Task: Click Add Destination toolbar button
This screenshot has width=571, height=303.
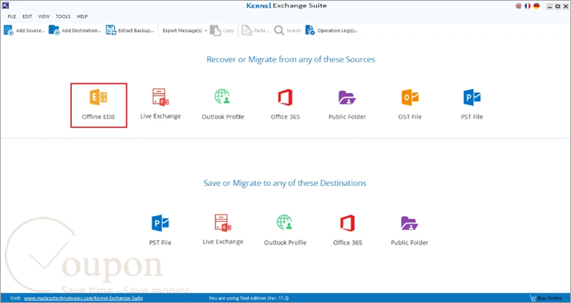Action: click(x=75, y=30)
